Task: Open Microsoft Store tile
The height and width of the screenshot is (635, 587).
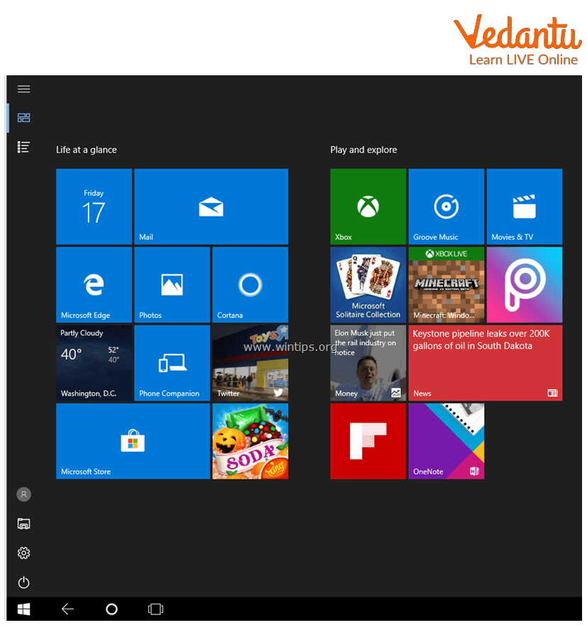Action: click(133, 441)
